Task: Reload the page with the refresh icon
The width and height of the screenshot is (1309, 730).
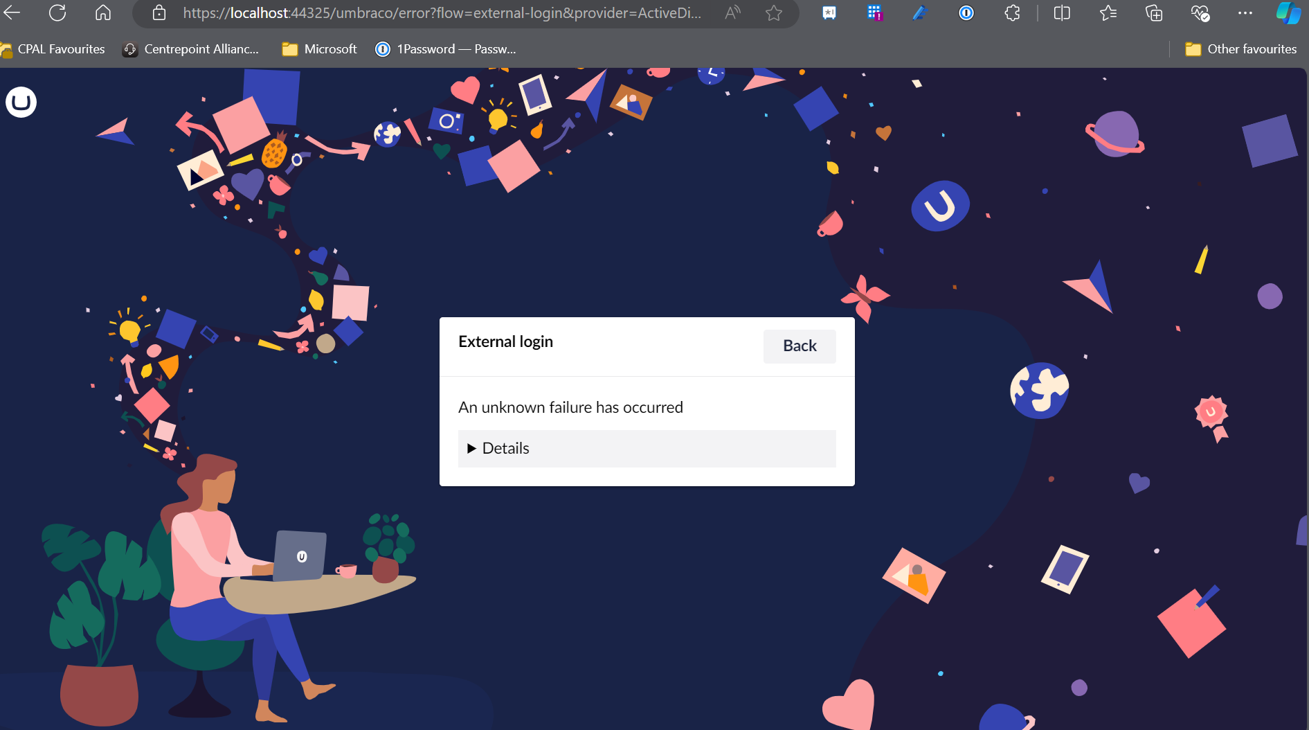Action: [58, 12]
